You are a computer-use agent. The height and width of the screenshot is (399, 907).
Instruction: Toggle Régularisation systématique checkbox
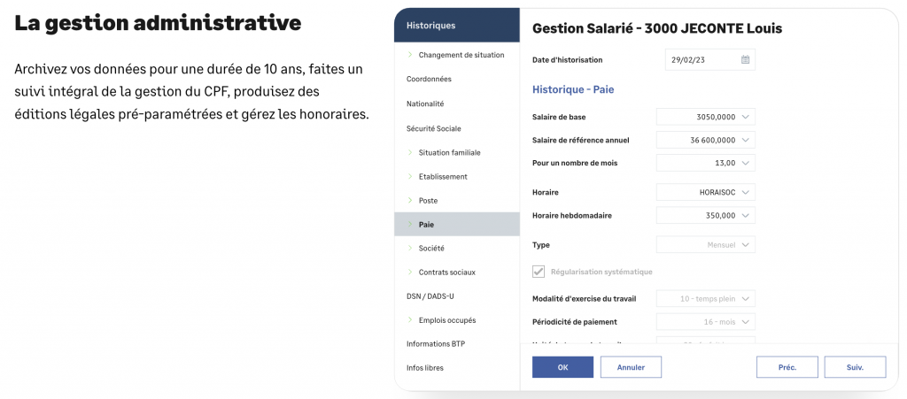pos(539,272)
